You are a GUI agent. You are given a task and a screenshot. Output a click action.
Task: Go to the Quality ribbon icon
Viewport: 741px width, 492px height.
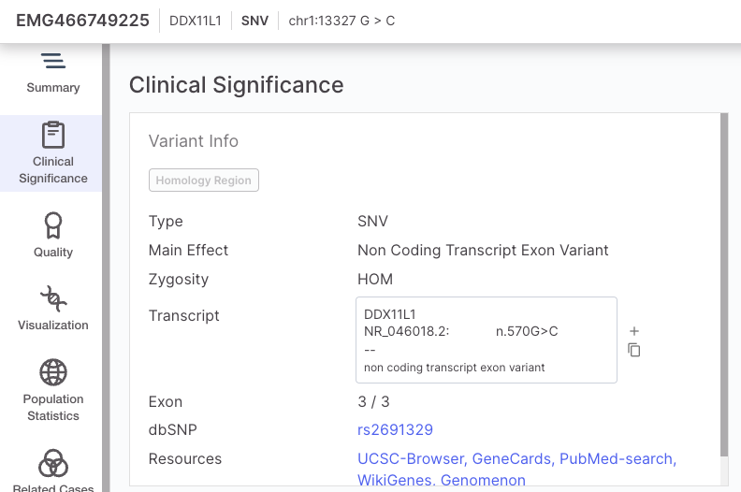[53, 225]
